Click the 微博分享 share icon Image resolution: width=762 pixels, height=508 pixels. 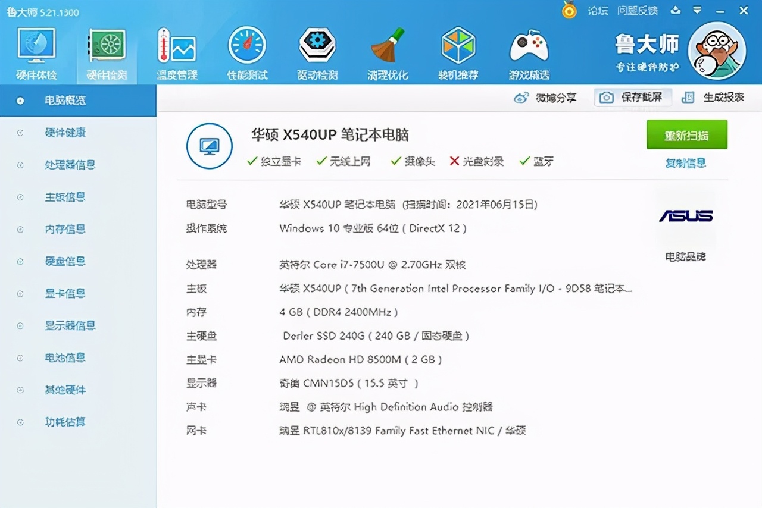[x=523, y=98]
